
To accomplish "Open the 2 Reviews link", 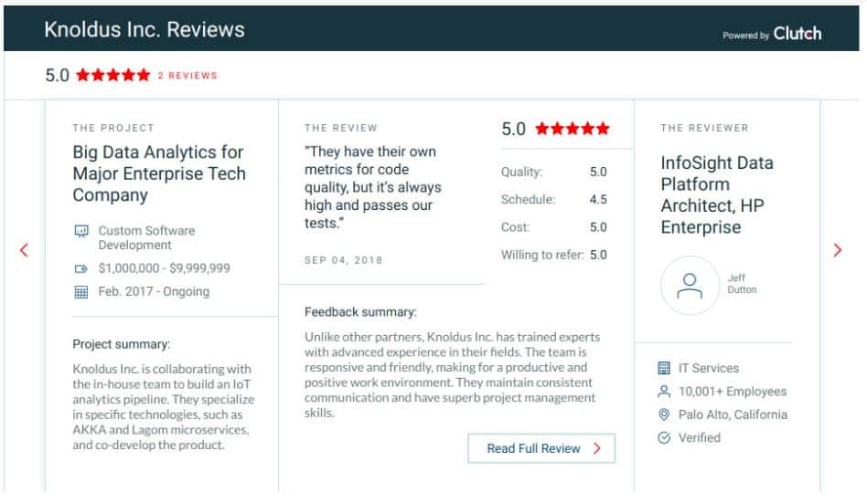I will tap(187, 76).
